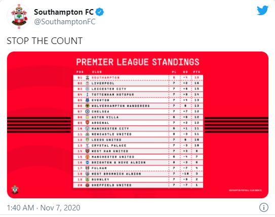Open the Premier League Standings image
275x217 pixels.
tap(138, 125)
